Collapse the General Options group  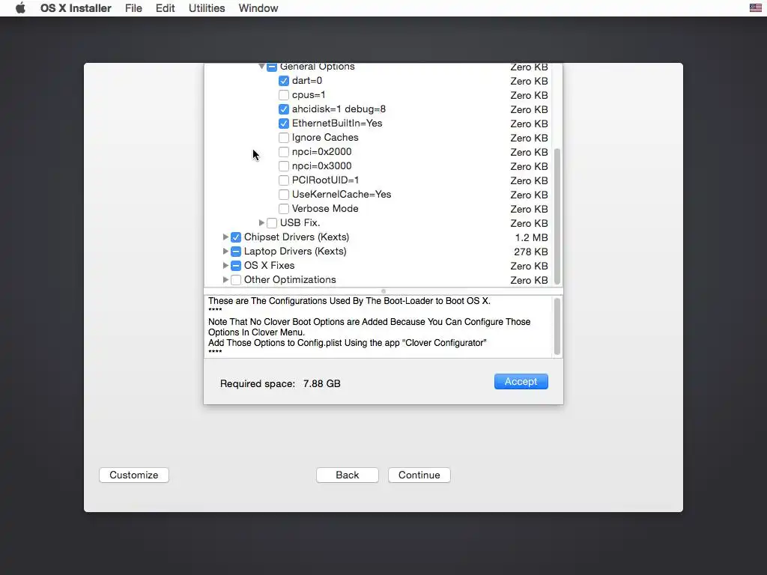tap(261, 66)
